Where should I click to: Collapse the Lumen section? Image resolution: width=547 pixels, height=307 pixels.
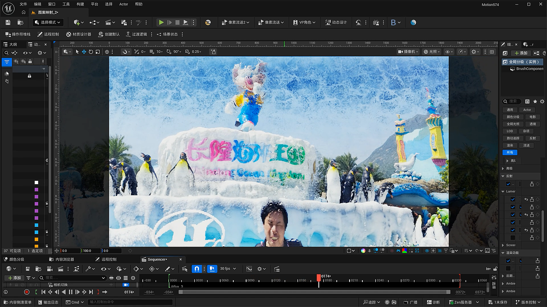[x=503, y=191]
